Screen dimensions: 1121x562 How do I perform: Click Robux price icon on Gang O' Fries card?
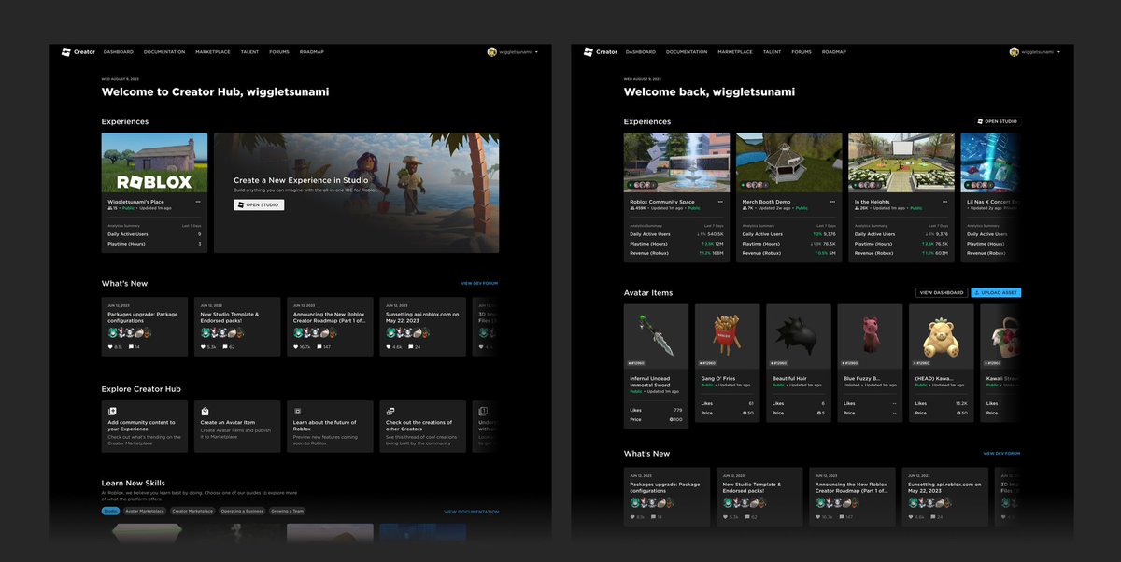(x=746, y=413)
